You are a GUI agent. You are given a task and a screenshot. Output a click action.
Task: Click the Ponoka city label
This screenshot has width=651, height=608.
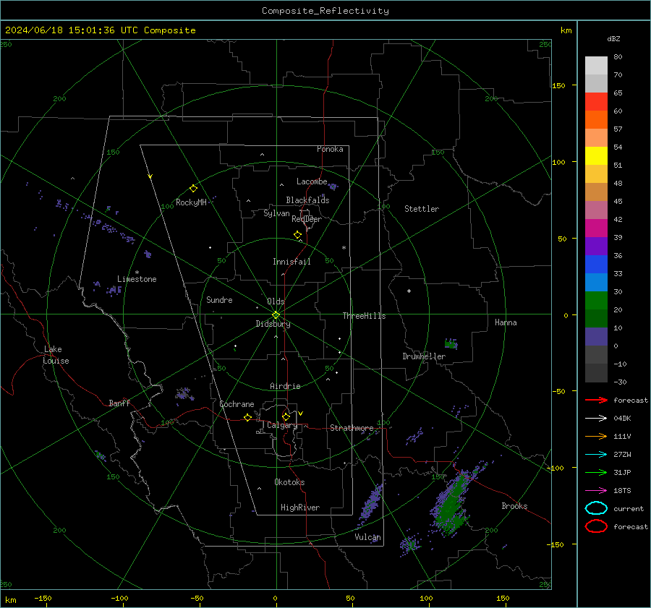coord(330,149)
